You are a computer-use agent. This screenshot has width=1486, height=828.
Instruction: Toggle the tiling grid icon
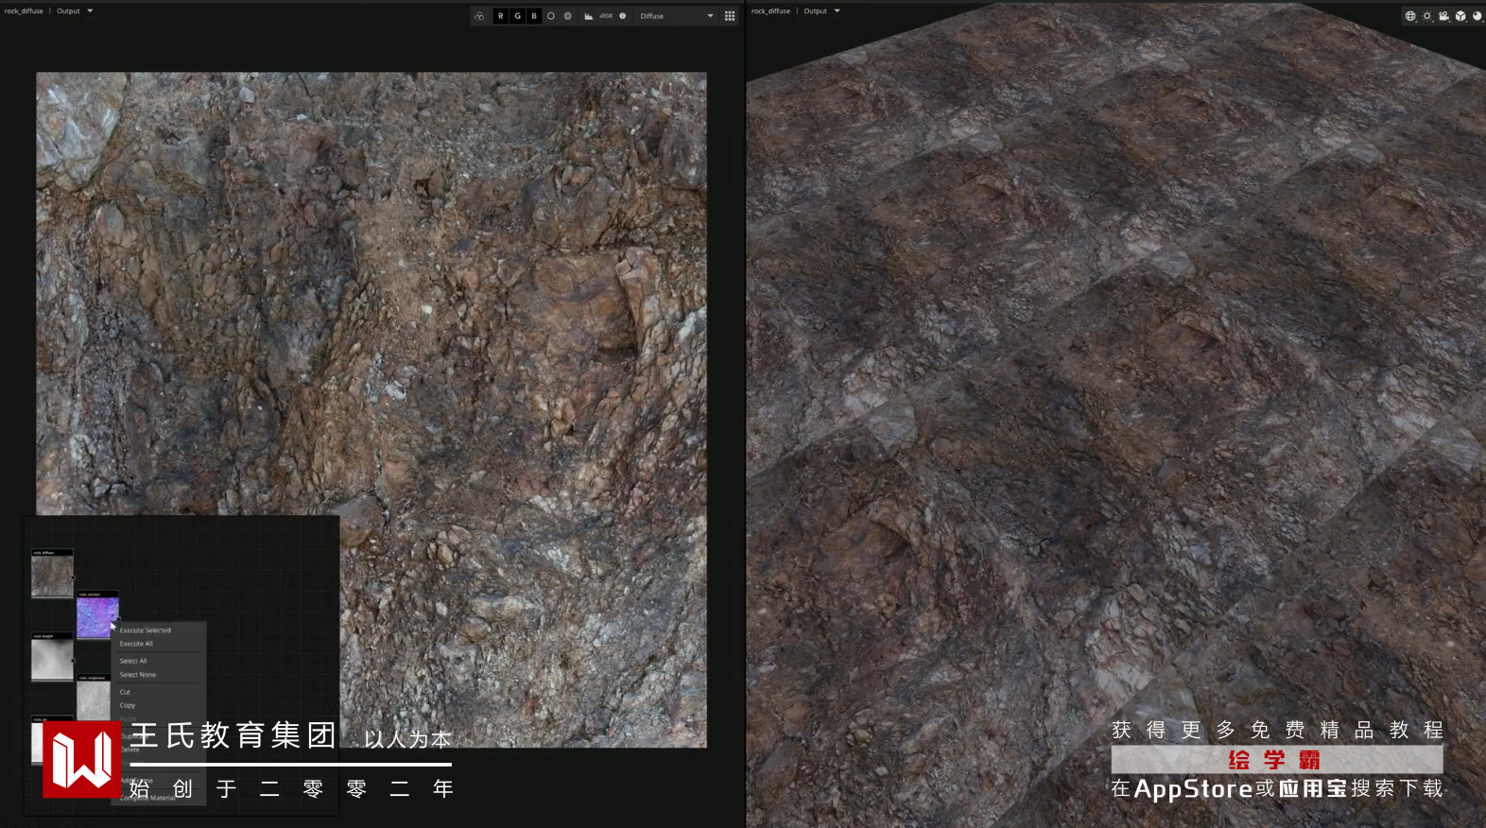(730, 16)
